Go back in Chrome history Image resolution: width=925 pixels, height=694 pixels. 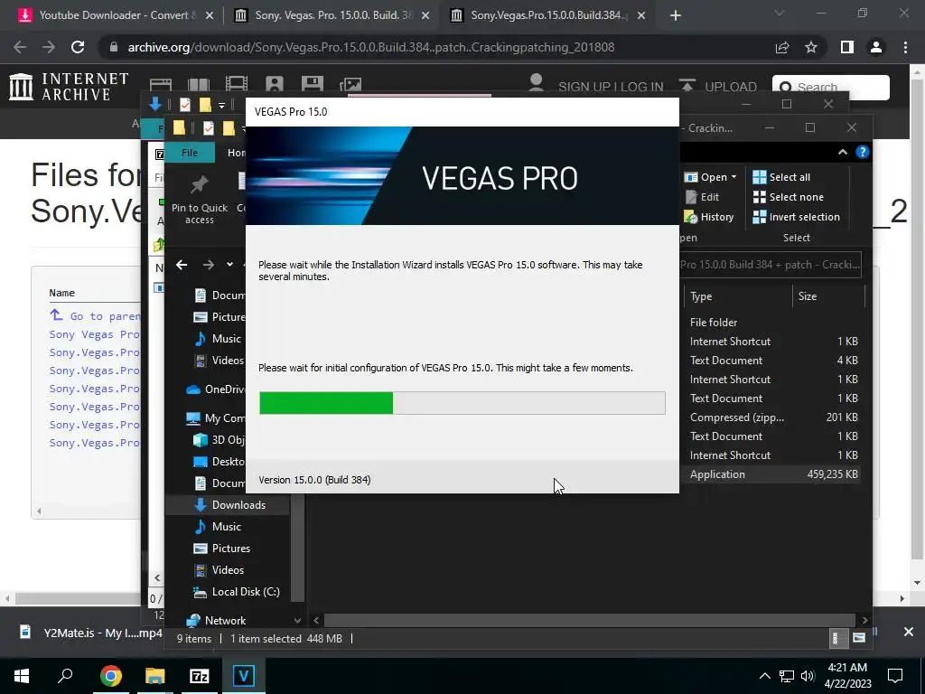20,47
